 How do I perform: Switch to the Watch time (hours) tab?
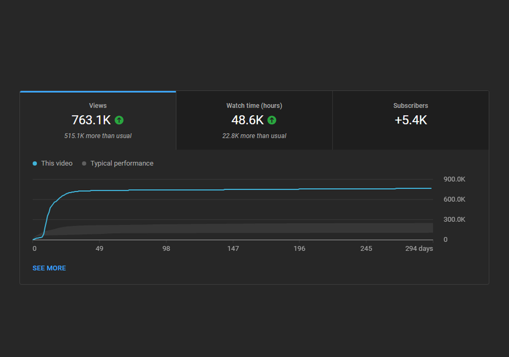click(255, 120)
